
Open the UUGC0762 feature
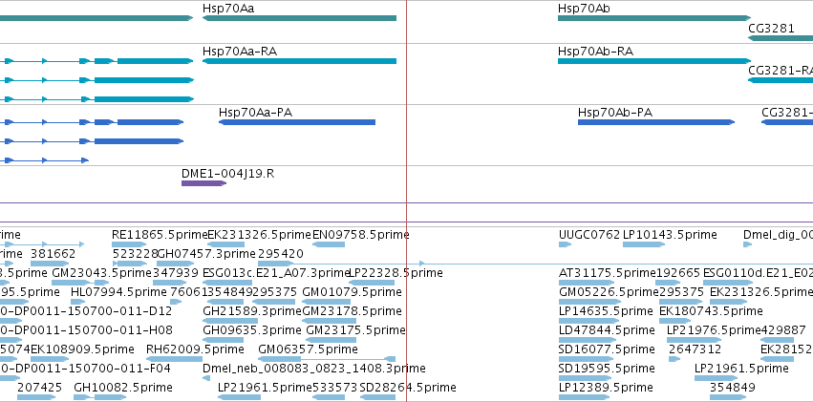(x=565, y=244)
